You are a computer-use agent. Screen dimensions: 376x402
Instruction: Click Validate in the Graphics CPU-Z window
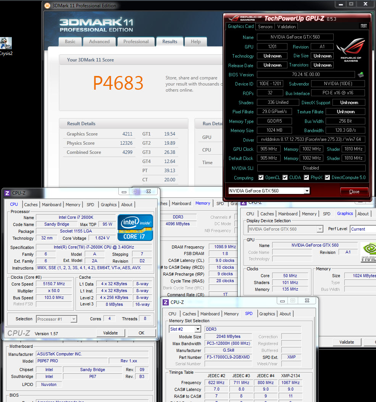[x=347, y=342]
